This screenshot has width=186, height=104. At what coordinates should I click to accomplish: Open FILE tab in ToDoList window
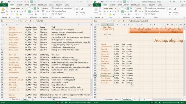[4, 5]
